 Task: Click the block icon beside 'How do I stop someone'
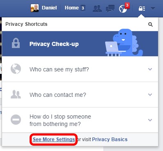(16, 119)
